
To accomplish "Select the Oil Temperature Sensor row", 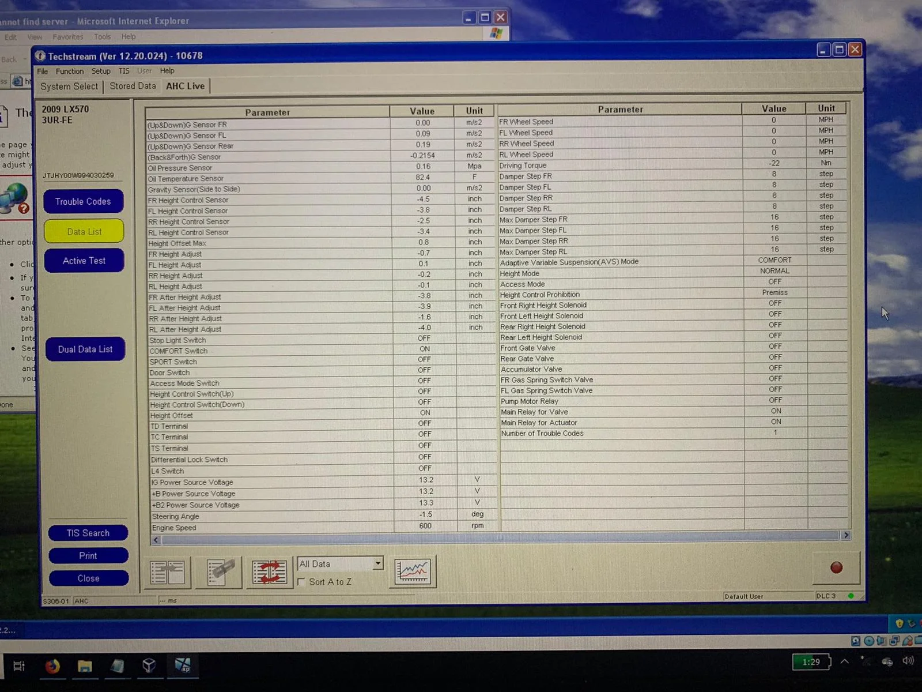I will (321, 178).
